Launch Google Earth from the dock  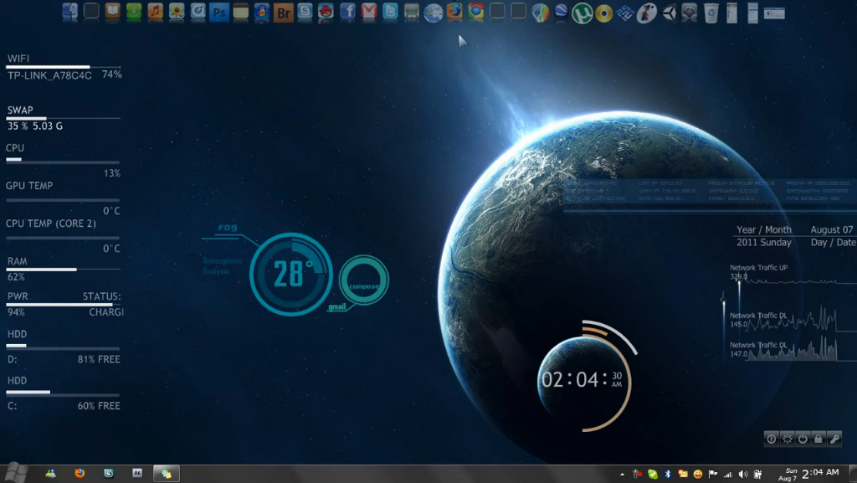561,11
